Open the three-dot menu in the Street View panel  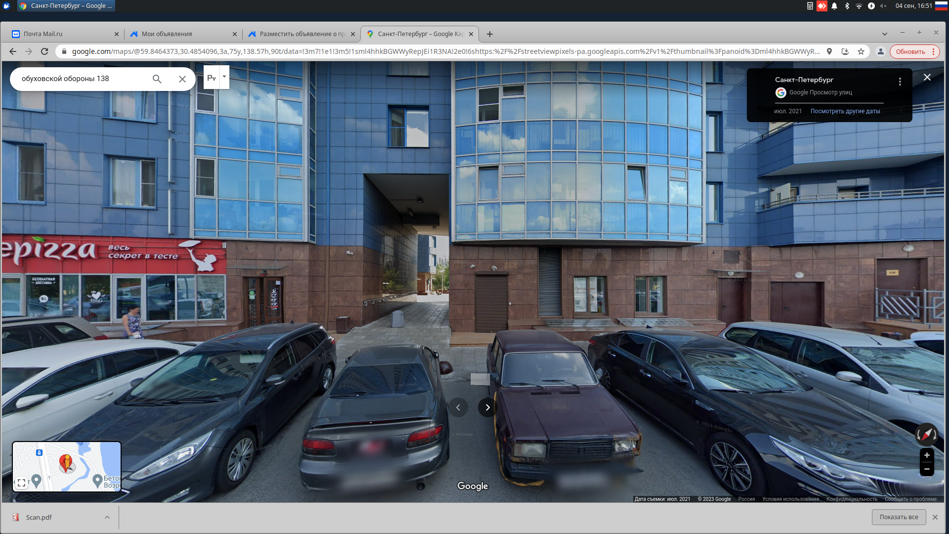click(900, 82)
